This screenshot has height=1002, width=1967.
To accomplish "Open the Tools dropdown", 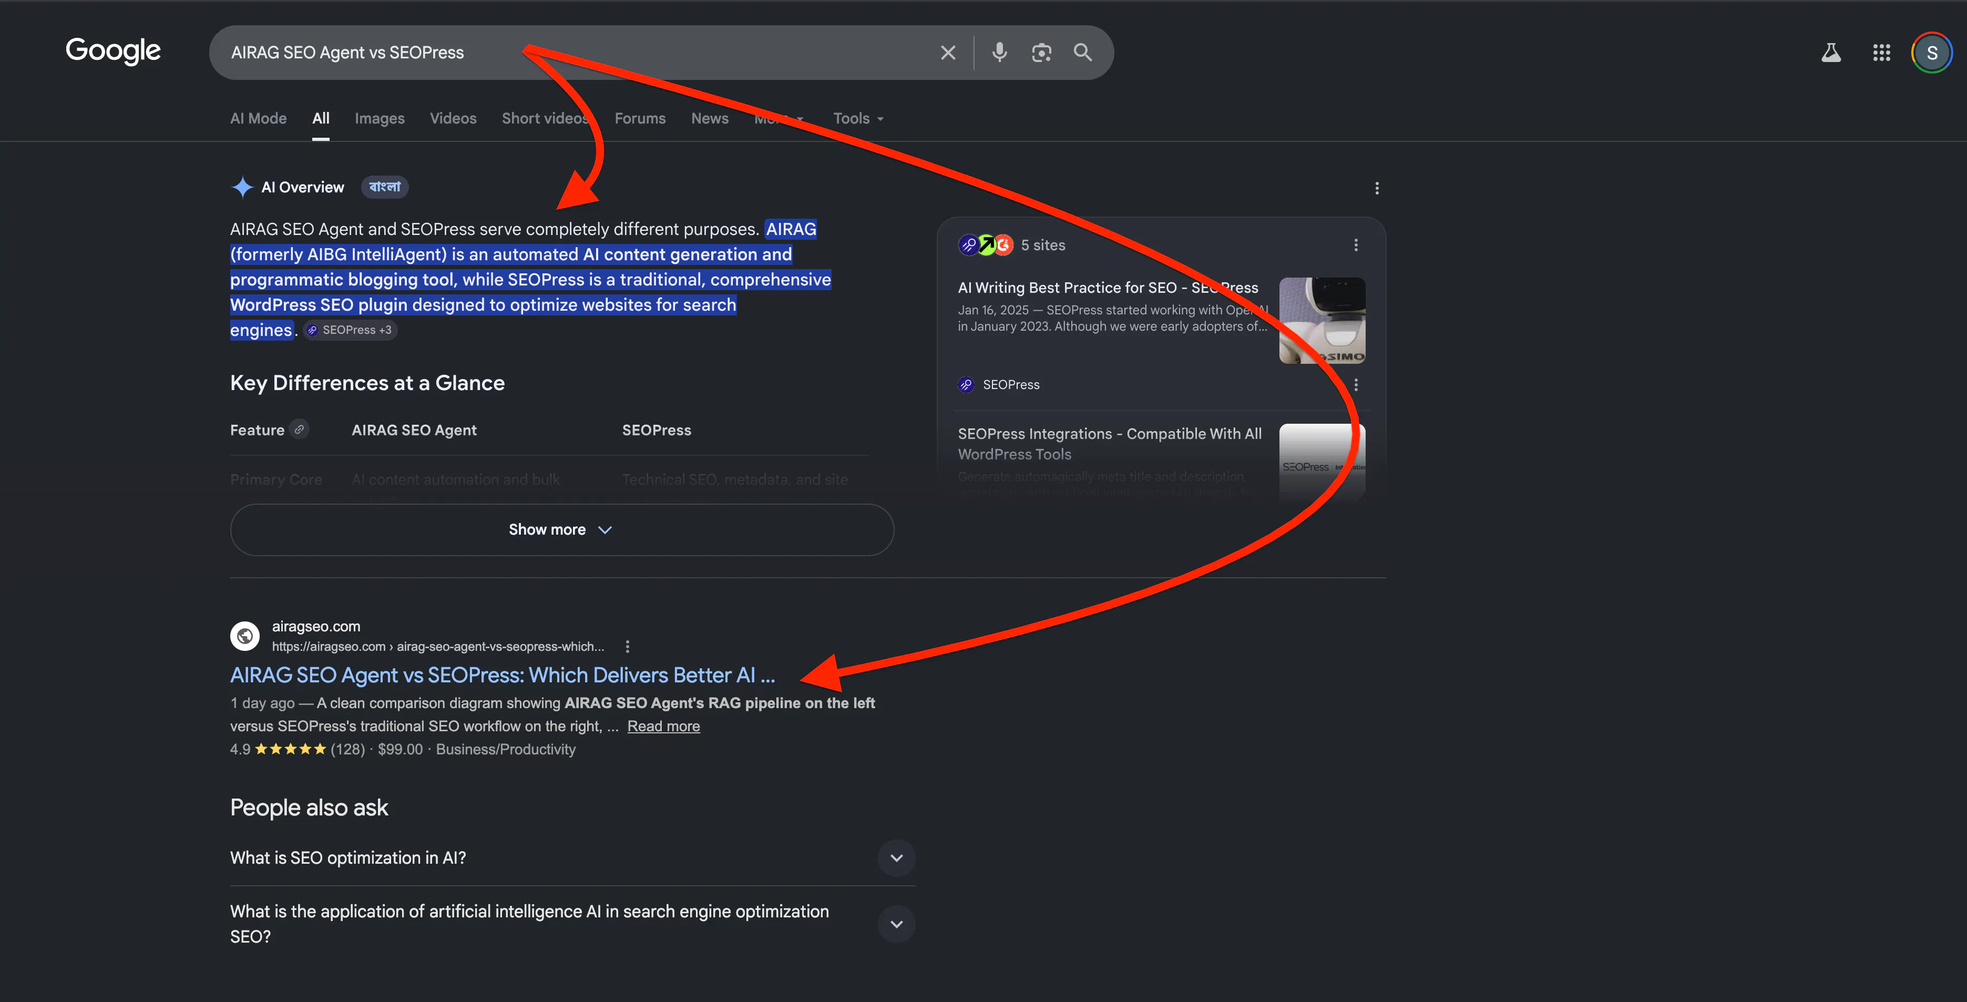I will (858, 118).
